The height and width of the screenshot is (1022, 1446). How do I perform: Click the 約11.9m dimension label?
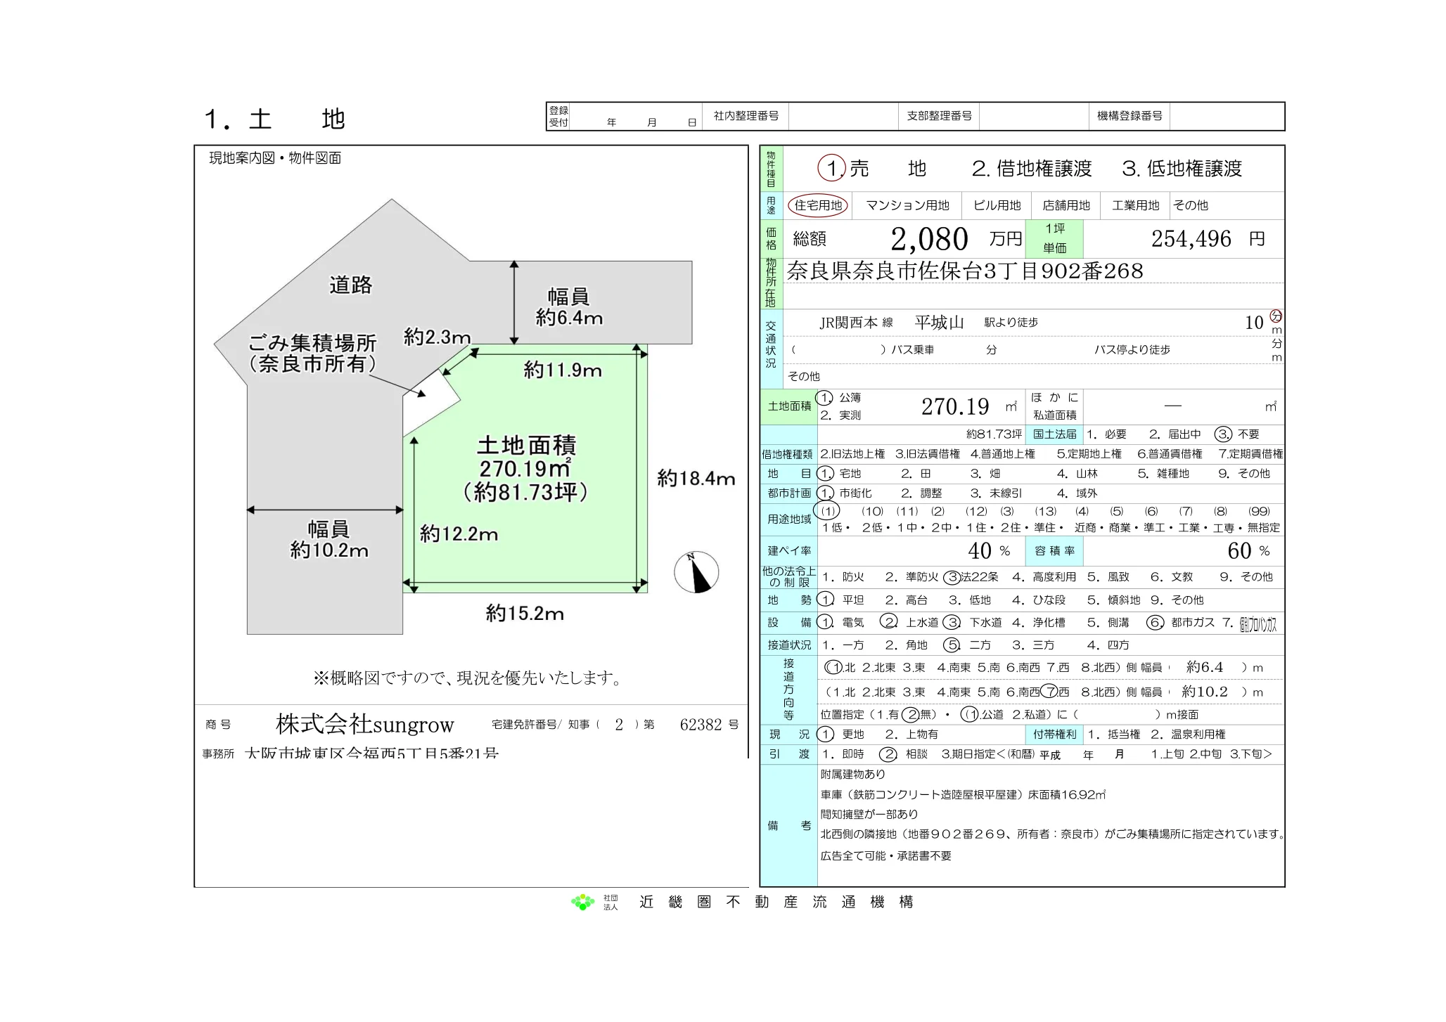pyautogui.click(x=563, y=370)
